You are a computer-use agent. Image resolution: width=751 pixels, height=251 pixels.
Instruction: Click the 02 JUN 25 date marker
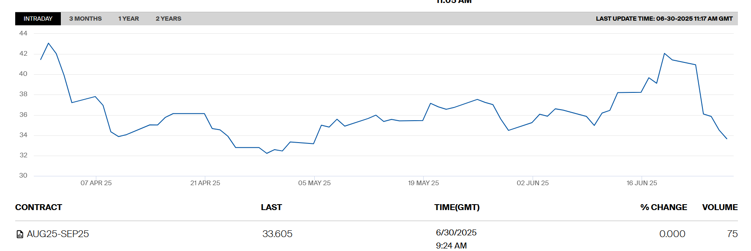click(x=532, y=183)
